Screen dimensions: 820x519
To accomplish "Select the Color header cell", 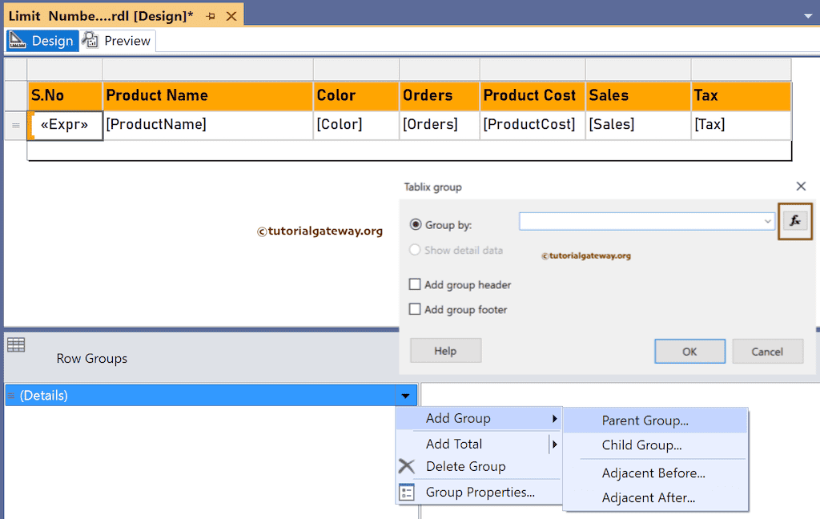I will point(356,96).
